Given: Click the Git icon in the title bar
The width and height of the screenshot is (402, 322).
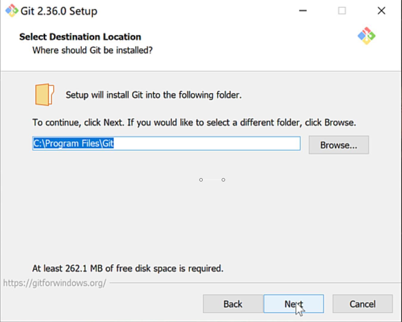Looking at the screenshot, I should click(12, 11).
